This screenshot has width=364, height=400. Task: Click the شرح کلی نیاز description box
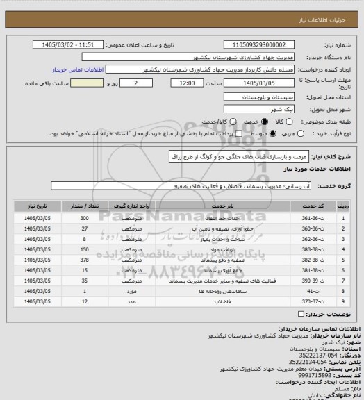pyautogui.click(x=239, y=157)
